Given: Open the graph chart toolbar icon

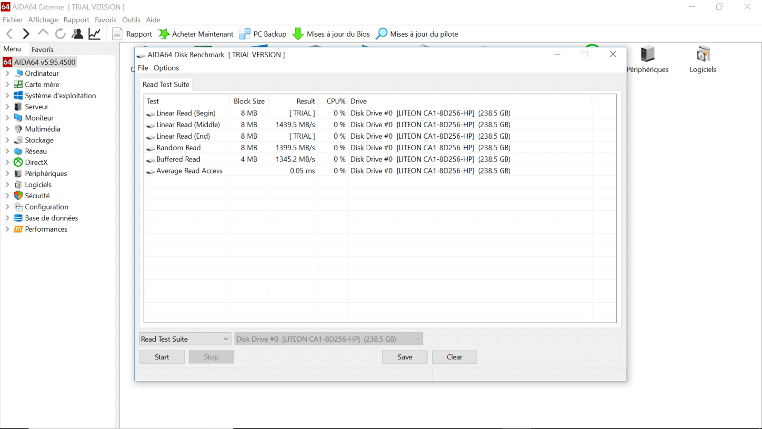Looking at the screenshot, I should pyautogui.click(x=94, y=34).
